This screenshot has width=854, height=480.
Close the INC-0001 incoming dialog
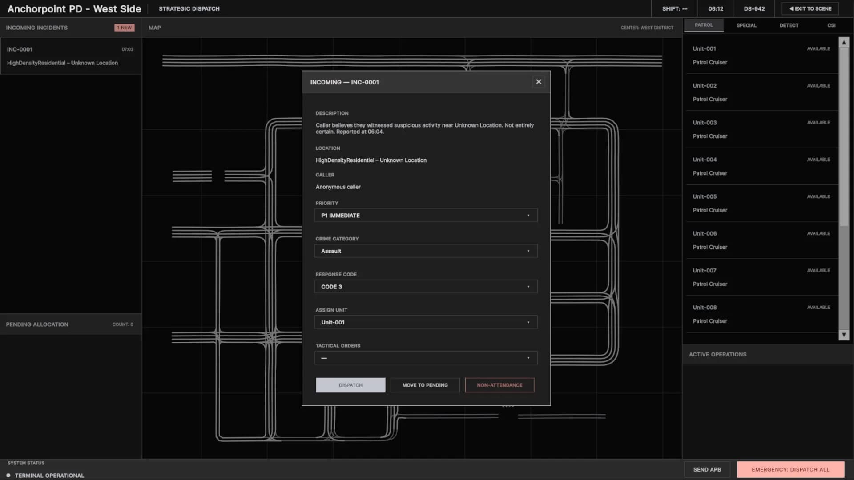click(539, 82)
